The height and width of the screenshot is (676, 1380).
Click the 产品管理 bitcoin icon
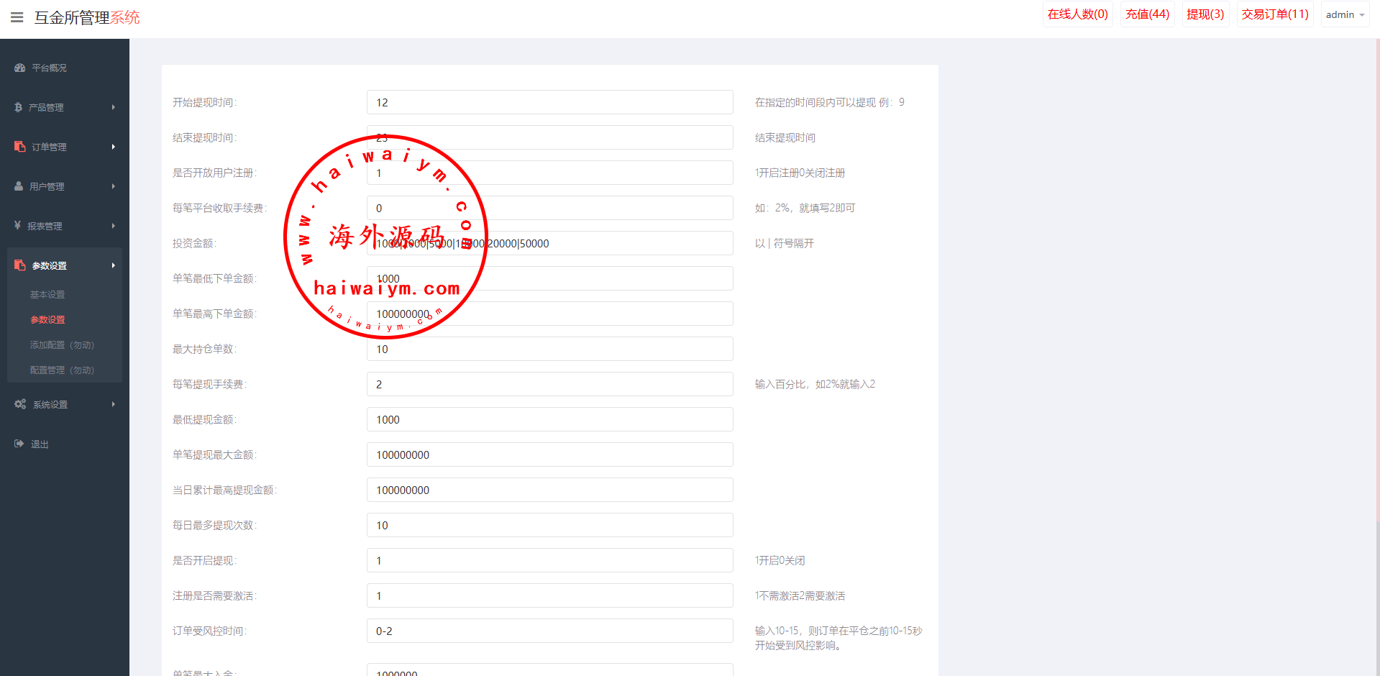19,107
